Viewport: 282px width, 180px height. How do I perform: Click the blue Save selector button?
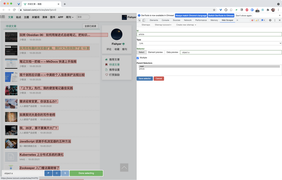(145, 79)
